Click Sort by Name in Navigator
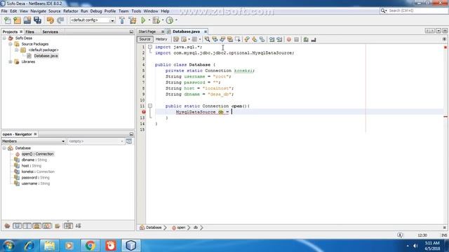The image size is (449, 252). [x=68, y=226]
